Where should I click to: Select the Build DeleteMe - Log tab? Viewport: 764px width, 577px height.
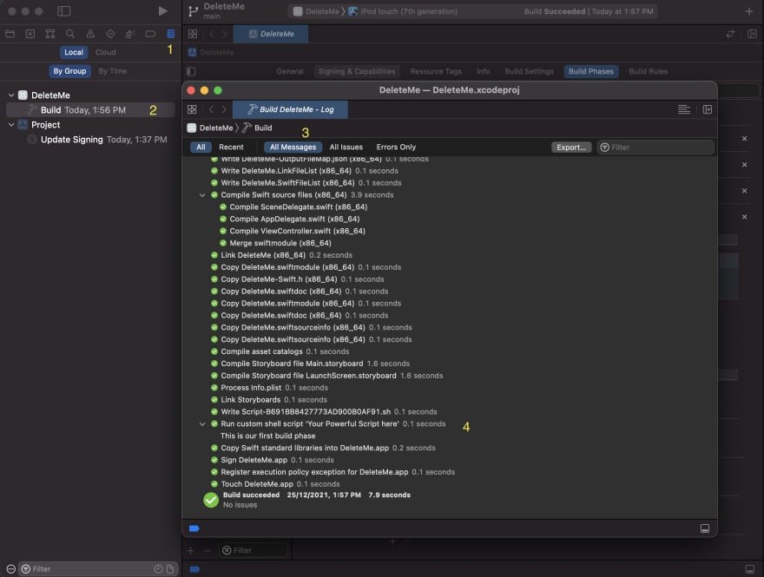tap(290, 109)
